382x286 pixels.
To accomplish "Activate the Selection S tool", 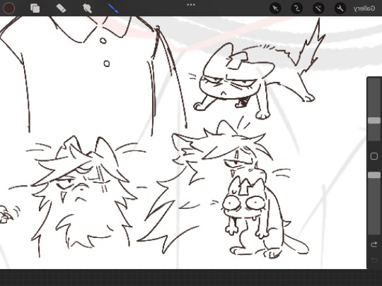I will point(297,8).
